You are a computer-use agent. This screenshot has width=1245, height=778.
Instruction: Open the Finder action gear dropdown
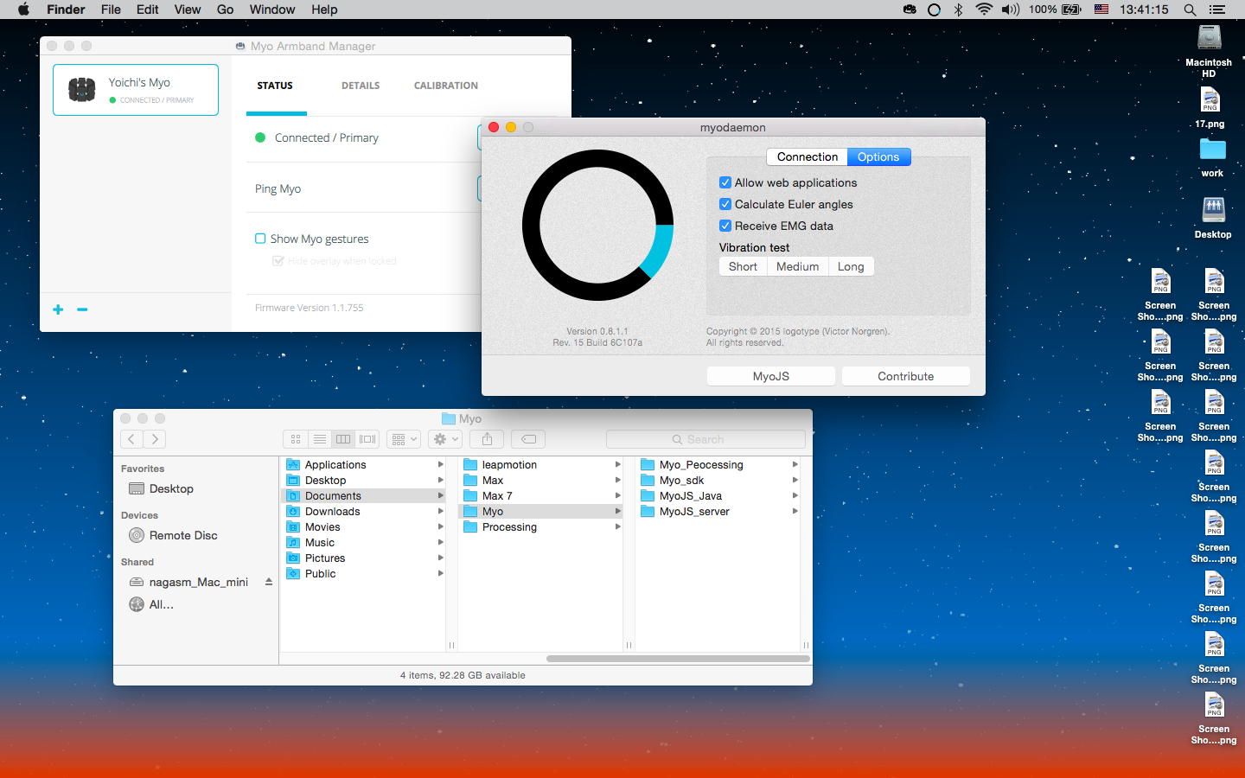coord(445,439)
